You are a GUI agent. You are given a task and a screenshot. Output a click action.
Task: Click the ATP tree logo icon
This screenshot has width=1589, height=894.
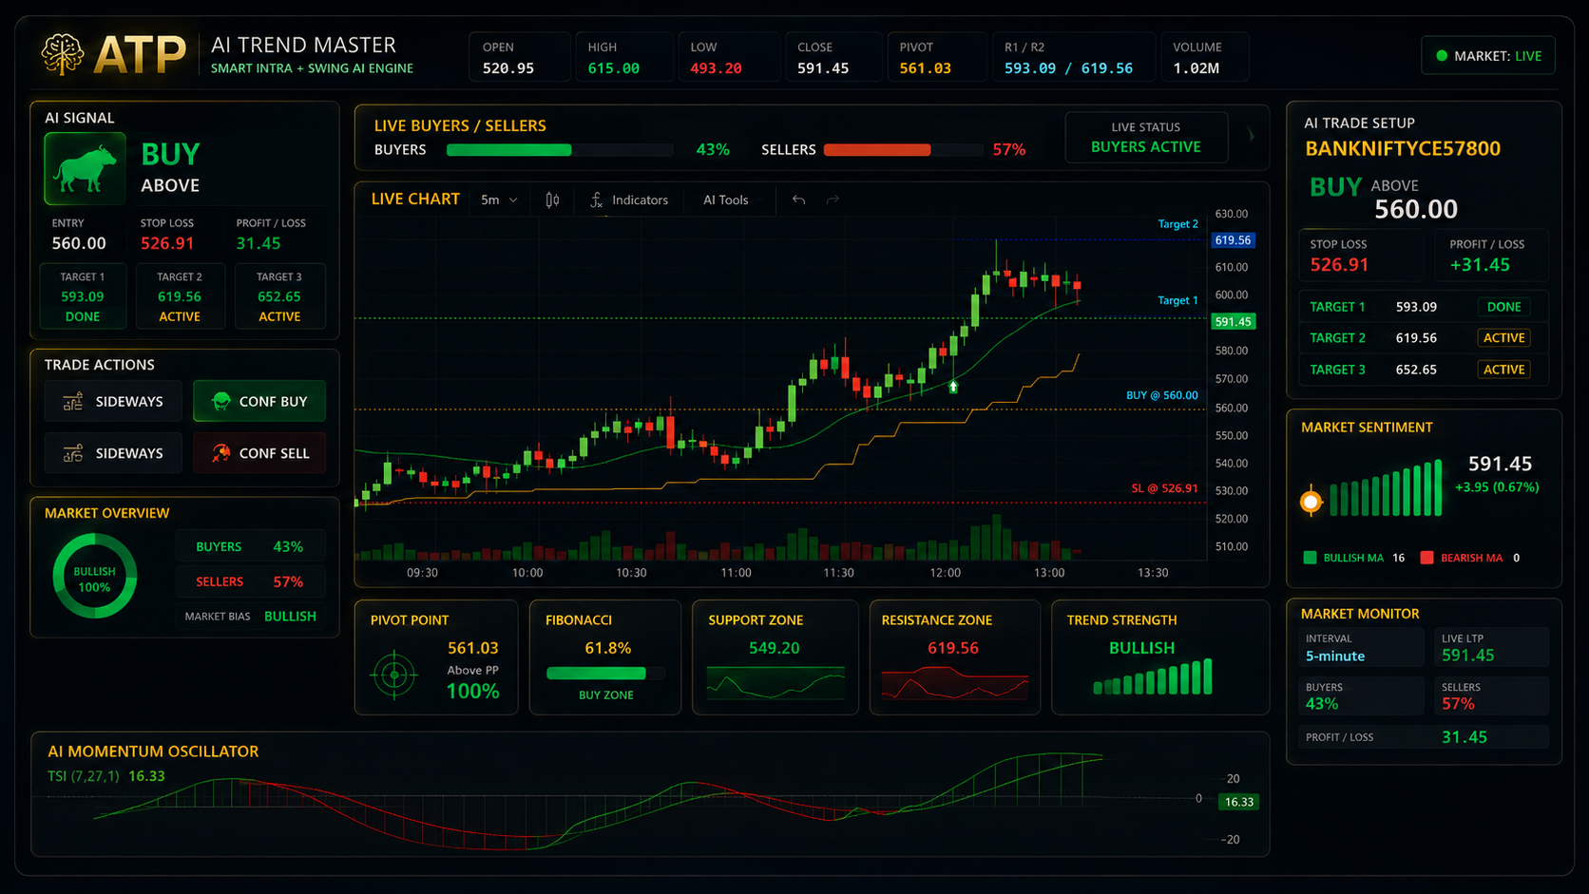pyautogui.click(x=63, y=54)
